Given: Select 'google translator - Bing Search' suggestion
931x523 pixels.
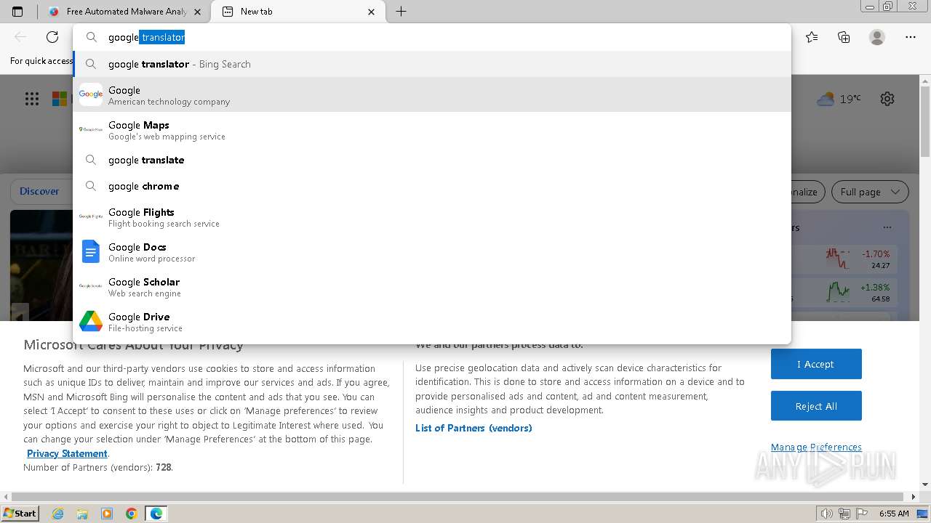Looking at the screenshot, I should click(x=432, y=64).
